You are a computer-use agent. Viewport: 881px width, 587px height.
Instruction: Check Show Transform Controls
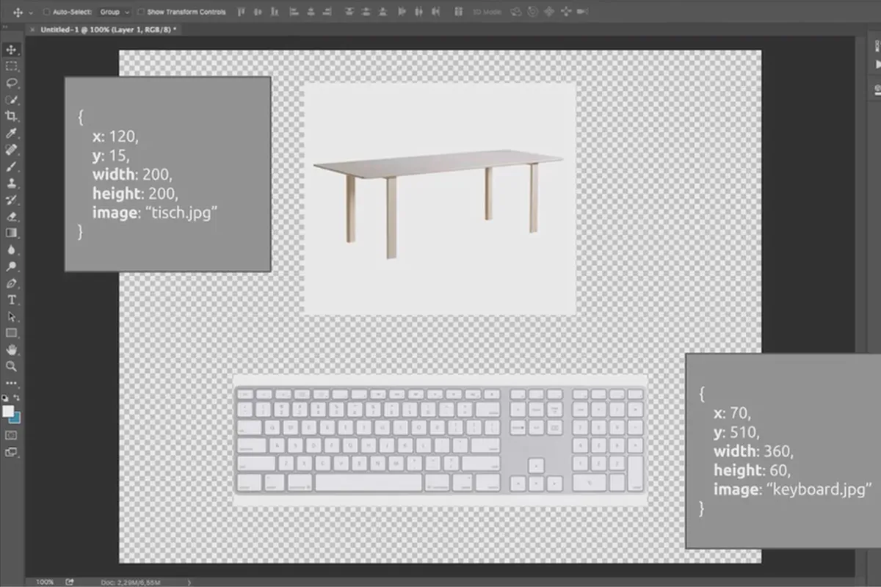click(x=141, y=12)
